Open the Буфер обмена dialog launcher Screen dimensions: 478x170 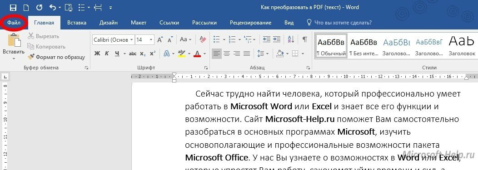click(x=87, y=68)
